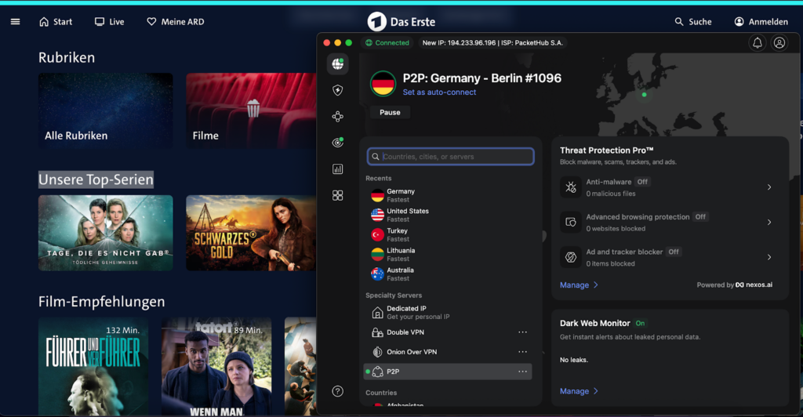Open Schwarzes Gold series thumbnail
This screenshot has height=417, width=803.
(251, 233)
